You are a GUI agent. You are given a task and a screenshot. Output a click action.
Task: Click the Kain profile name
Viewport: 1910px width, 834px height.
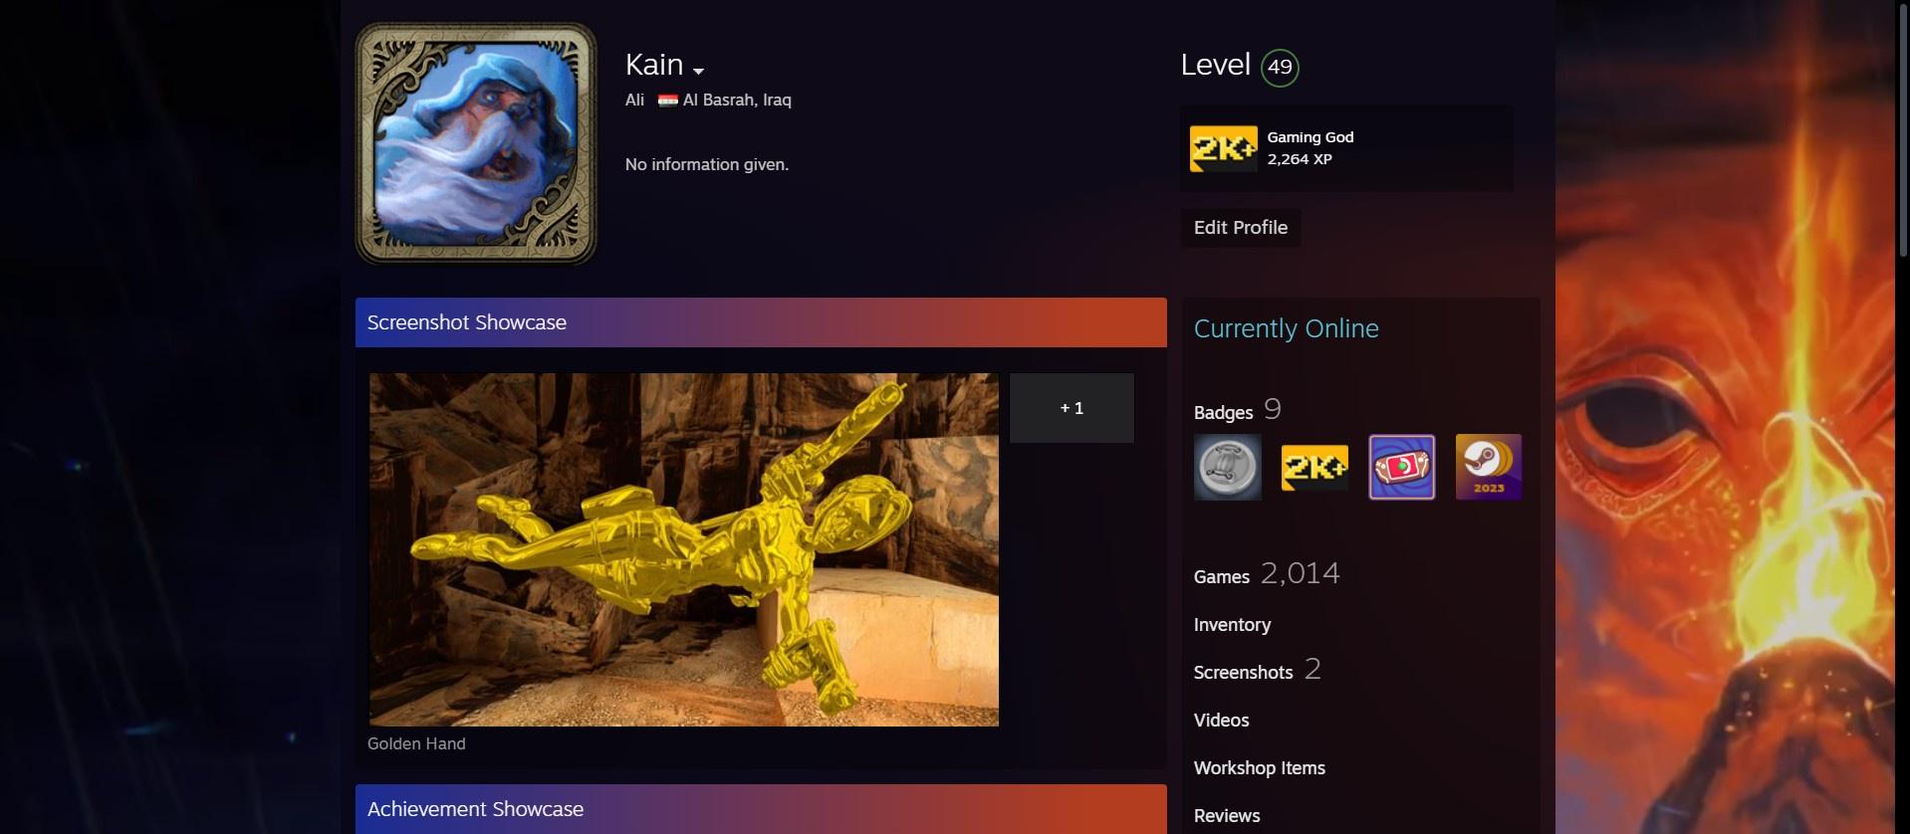click(654, 65)
